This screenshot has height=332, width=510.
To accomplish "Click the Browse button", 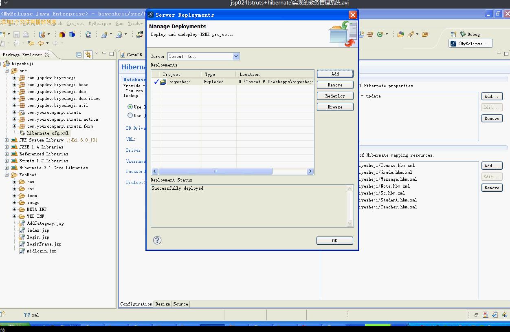I will tap(335, 107).
